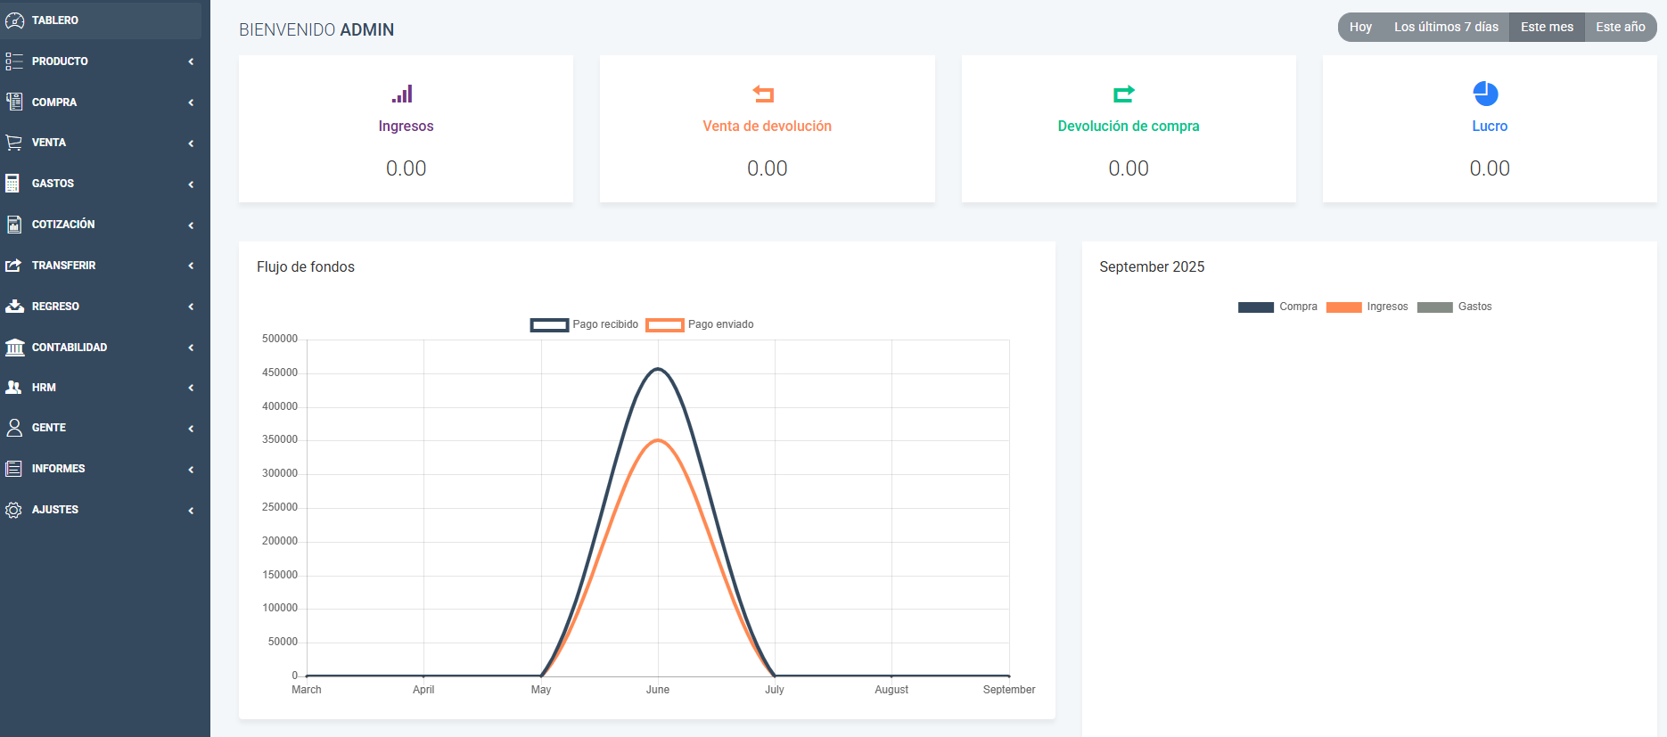Click the Producto list icon in sidebar
This screenshot has width=1667, height=737.
pyautogui.click(x=14, y=61)
